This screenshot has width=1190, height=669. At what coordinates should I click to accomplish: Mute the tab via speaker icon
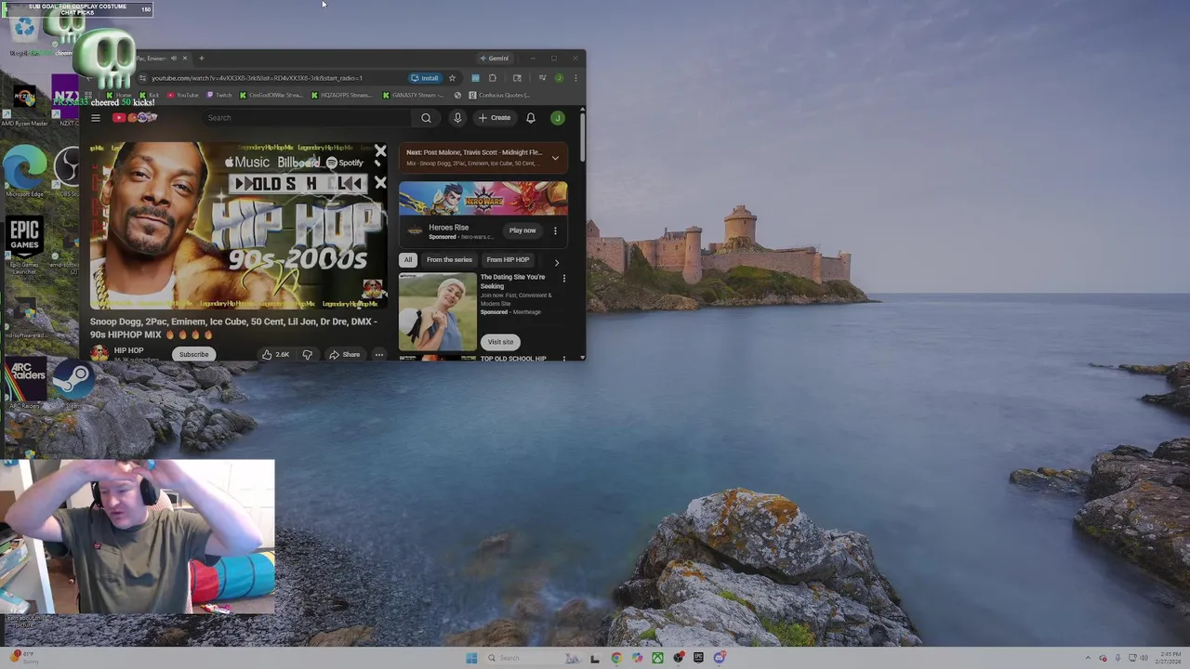pyautogui.click(x=173, y=59)
